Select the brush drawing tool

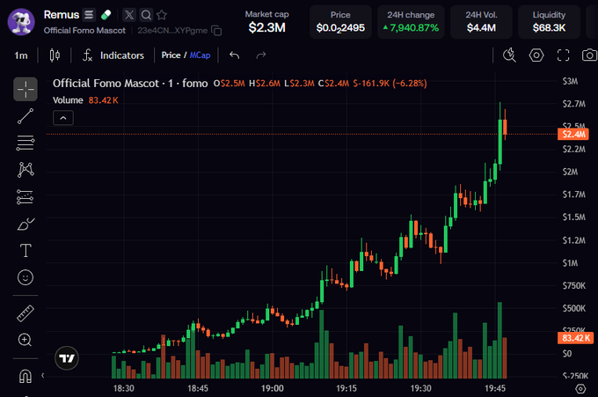(26, 224)
